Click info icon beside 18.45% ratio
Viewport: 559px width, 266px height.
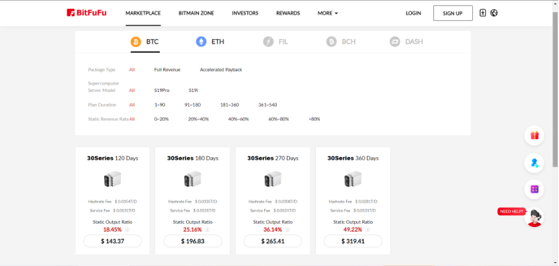(x=127, y=230)
